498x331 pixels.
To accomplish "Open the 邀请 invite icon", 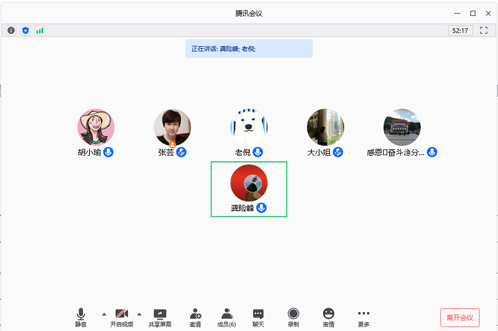I will [x=195, y=317].
